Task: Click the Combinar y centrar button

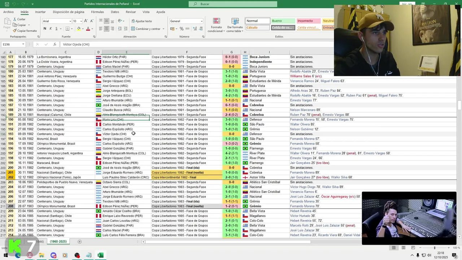Action: [x=146, y=29]
